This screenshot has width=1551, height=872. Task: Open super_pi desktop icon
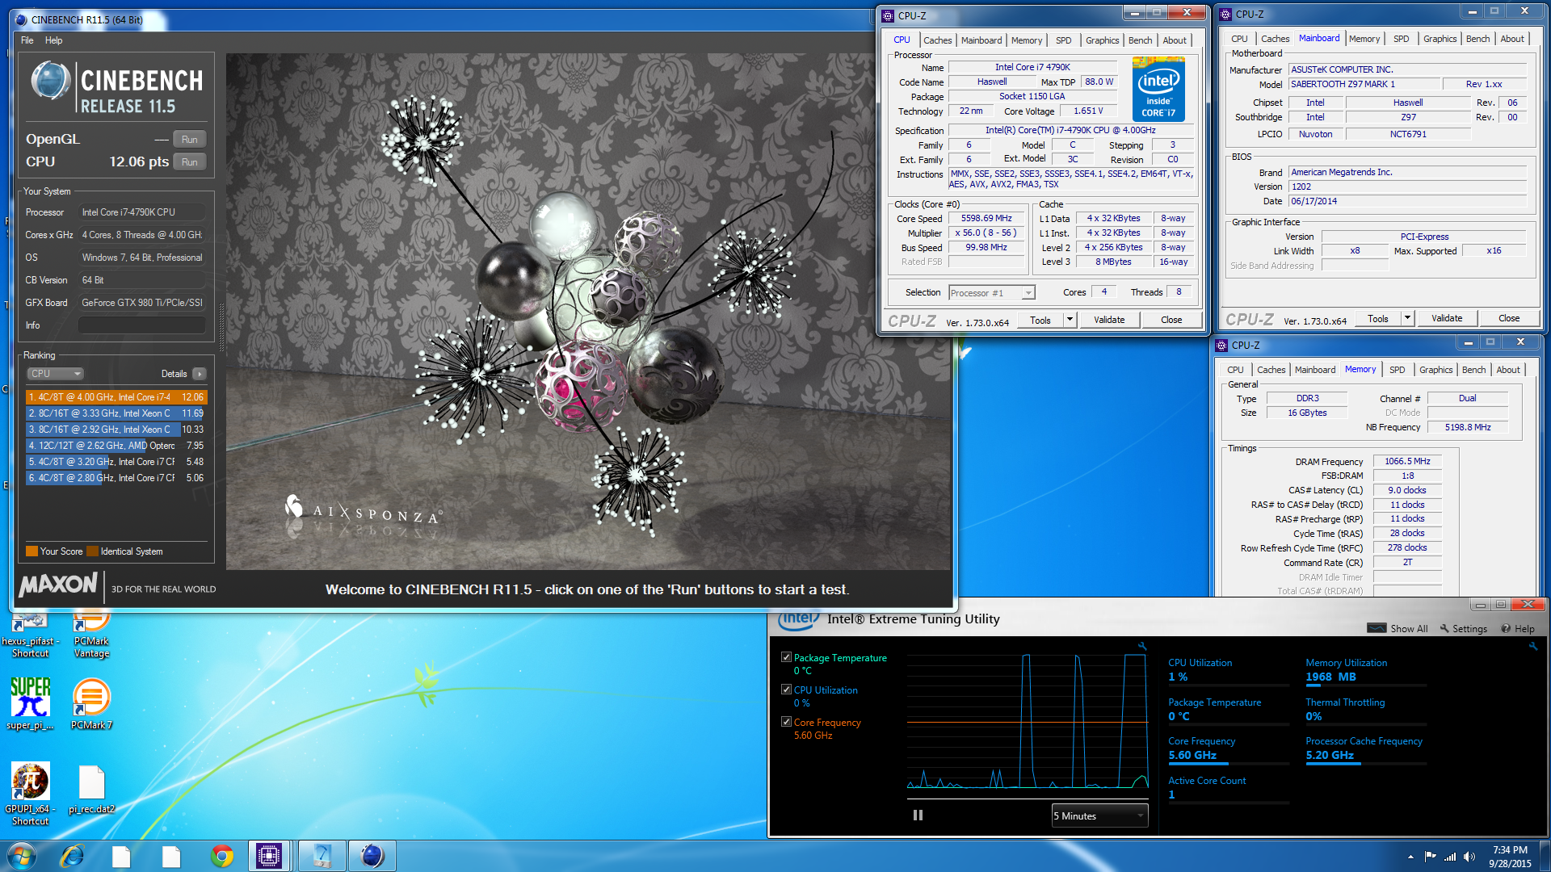click(x=31, y=702)
